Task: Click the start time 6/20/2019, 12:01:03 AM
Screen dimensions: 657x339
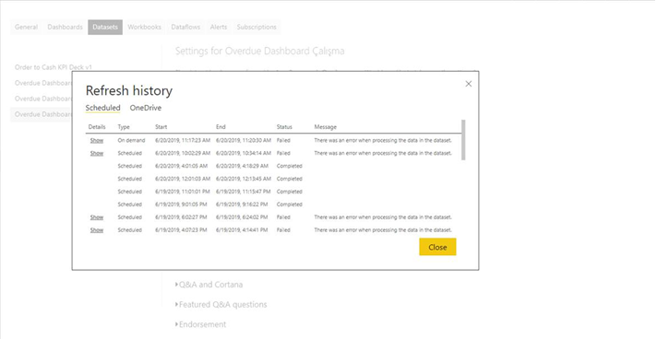Action: coord(183,179)
